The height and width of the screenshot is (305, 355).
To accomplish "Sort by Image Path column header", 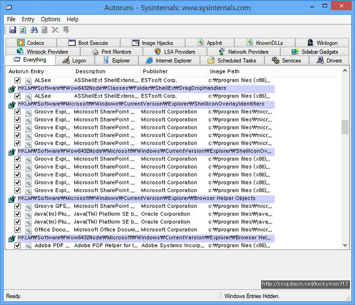I will pyautogui.click(x=240, y=71).
